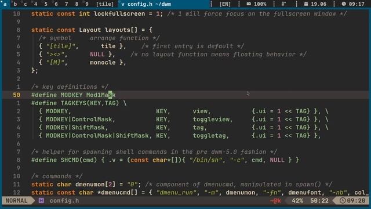
Task: Switch to dwm tag 7
Action: pos(66,4)
